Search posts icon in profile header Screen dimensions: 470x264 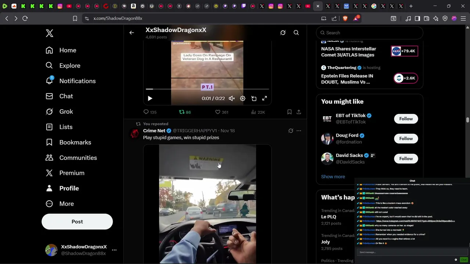click(x=296, y=33)
